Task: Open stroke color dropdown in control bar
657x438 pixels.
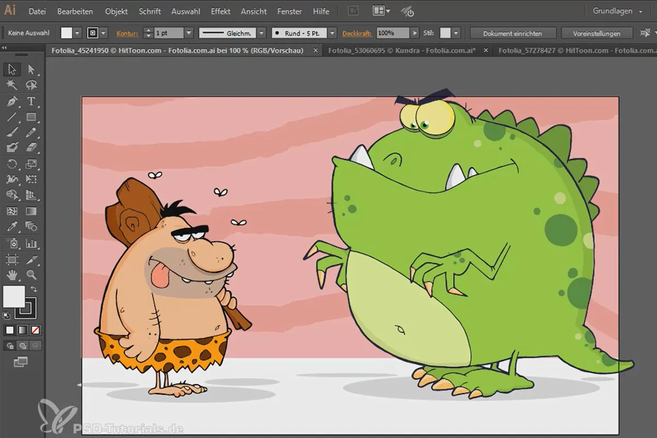Action: click(103, 33)
